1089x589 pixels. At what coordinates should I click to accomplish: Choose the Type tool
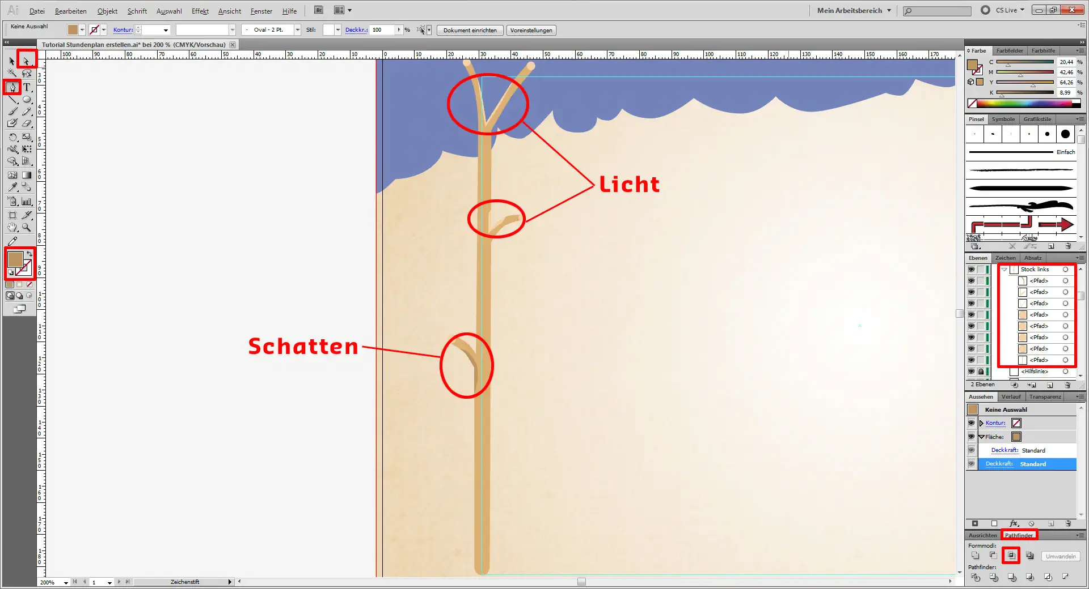[x=26, y=88]
